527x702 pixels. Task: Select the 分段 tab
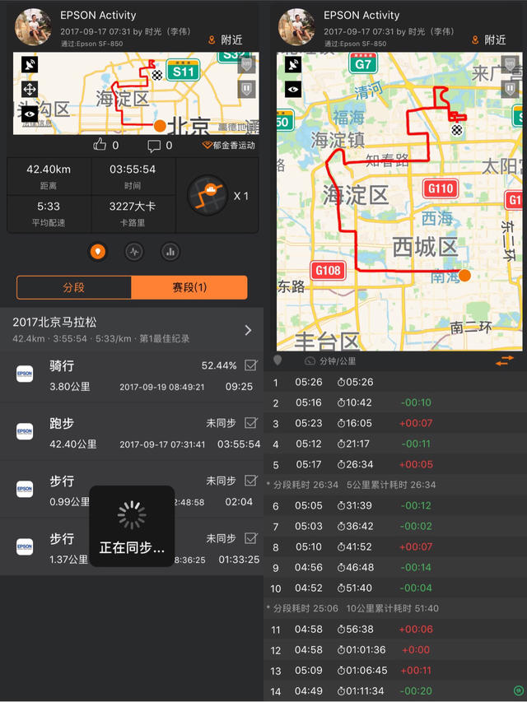pyautogui.click(x=74, y=287)
